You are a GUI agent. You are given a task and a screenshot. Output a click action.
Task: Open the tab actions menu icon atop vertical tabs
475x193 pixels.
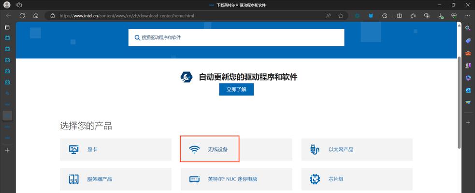7,27
